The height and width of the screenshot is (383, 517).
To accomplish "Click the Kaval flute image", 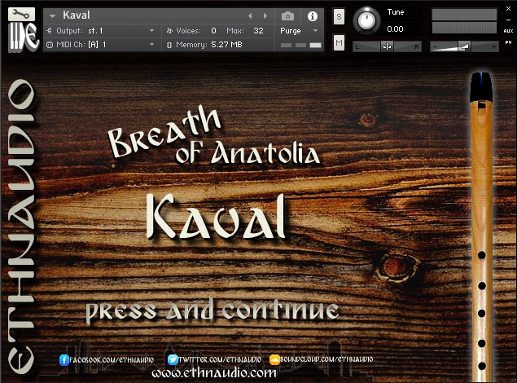I will point(481,227).
